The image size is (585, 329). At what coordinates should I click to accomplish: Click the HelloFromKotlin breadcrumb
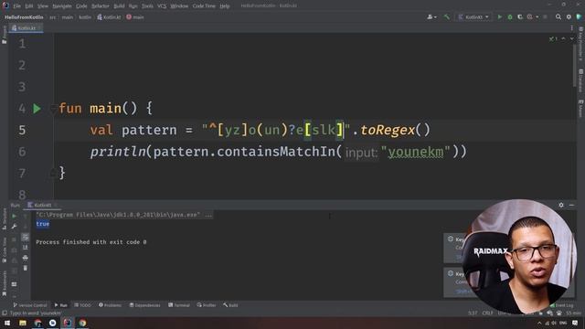tap(24, 17)
